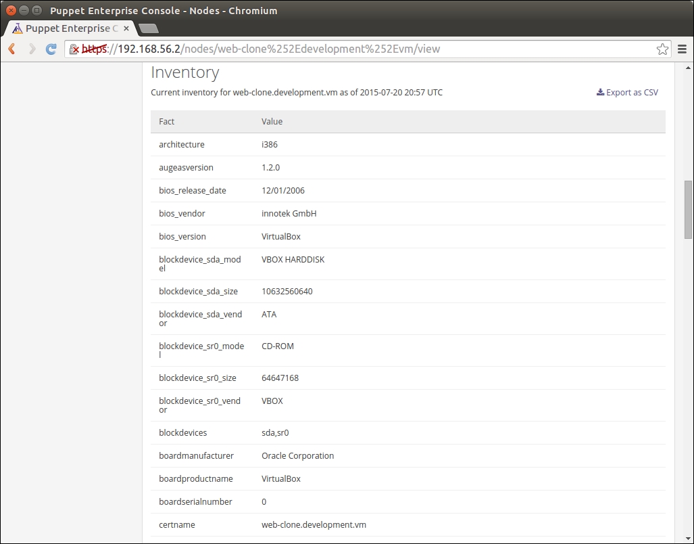Bookmark this page with the star icon
Screen dimensions: 694x544
click(x=662, y=49)
